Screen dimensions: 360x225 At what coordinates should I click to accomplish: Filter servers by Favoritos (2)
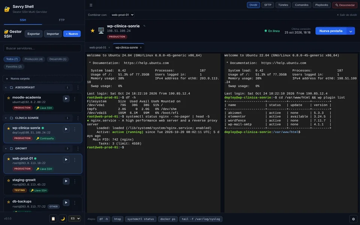pos(14,67)
